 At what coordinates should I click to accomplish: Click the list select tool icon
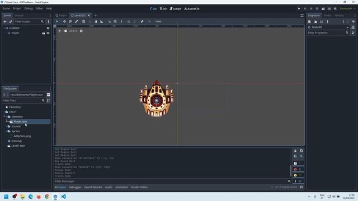(x=83, y=21)
